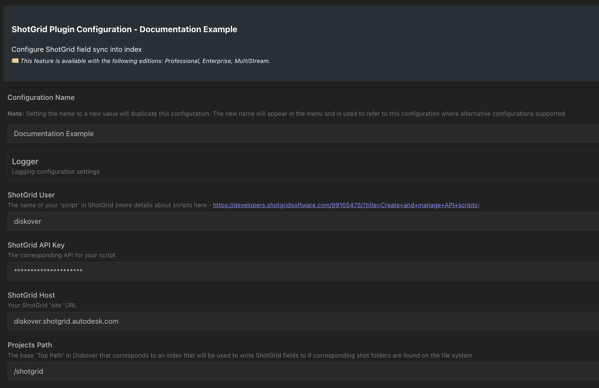The width and height of the screenshot is (599, 388).
Task: Click the Configure ShotGrid field sync subtitle
Action: [77, 49]
